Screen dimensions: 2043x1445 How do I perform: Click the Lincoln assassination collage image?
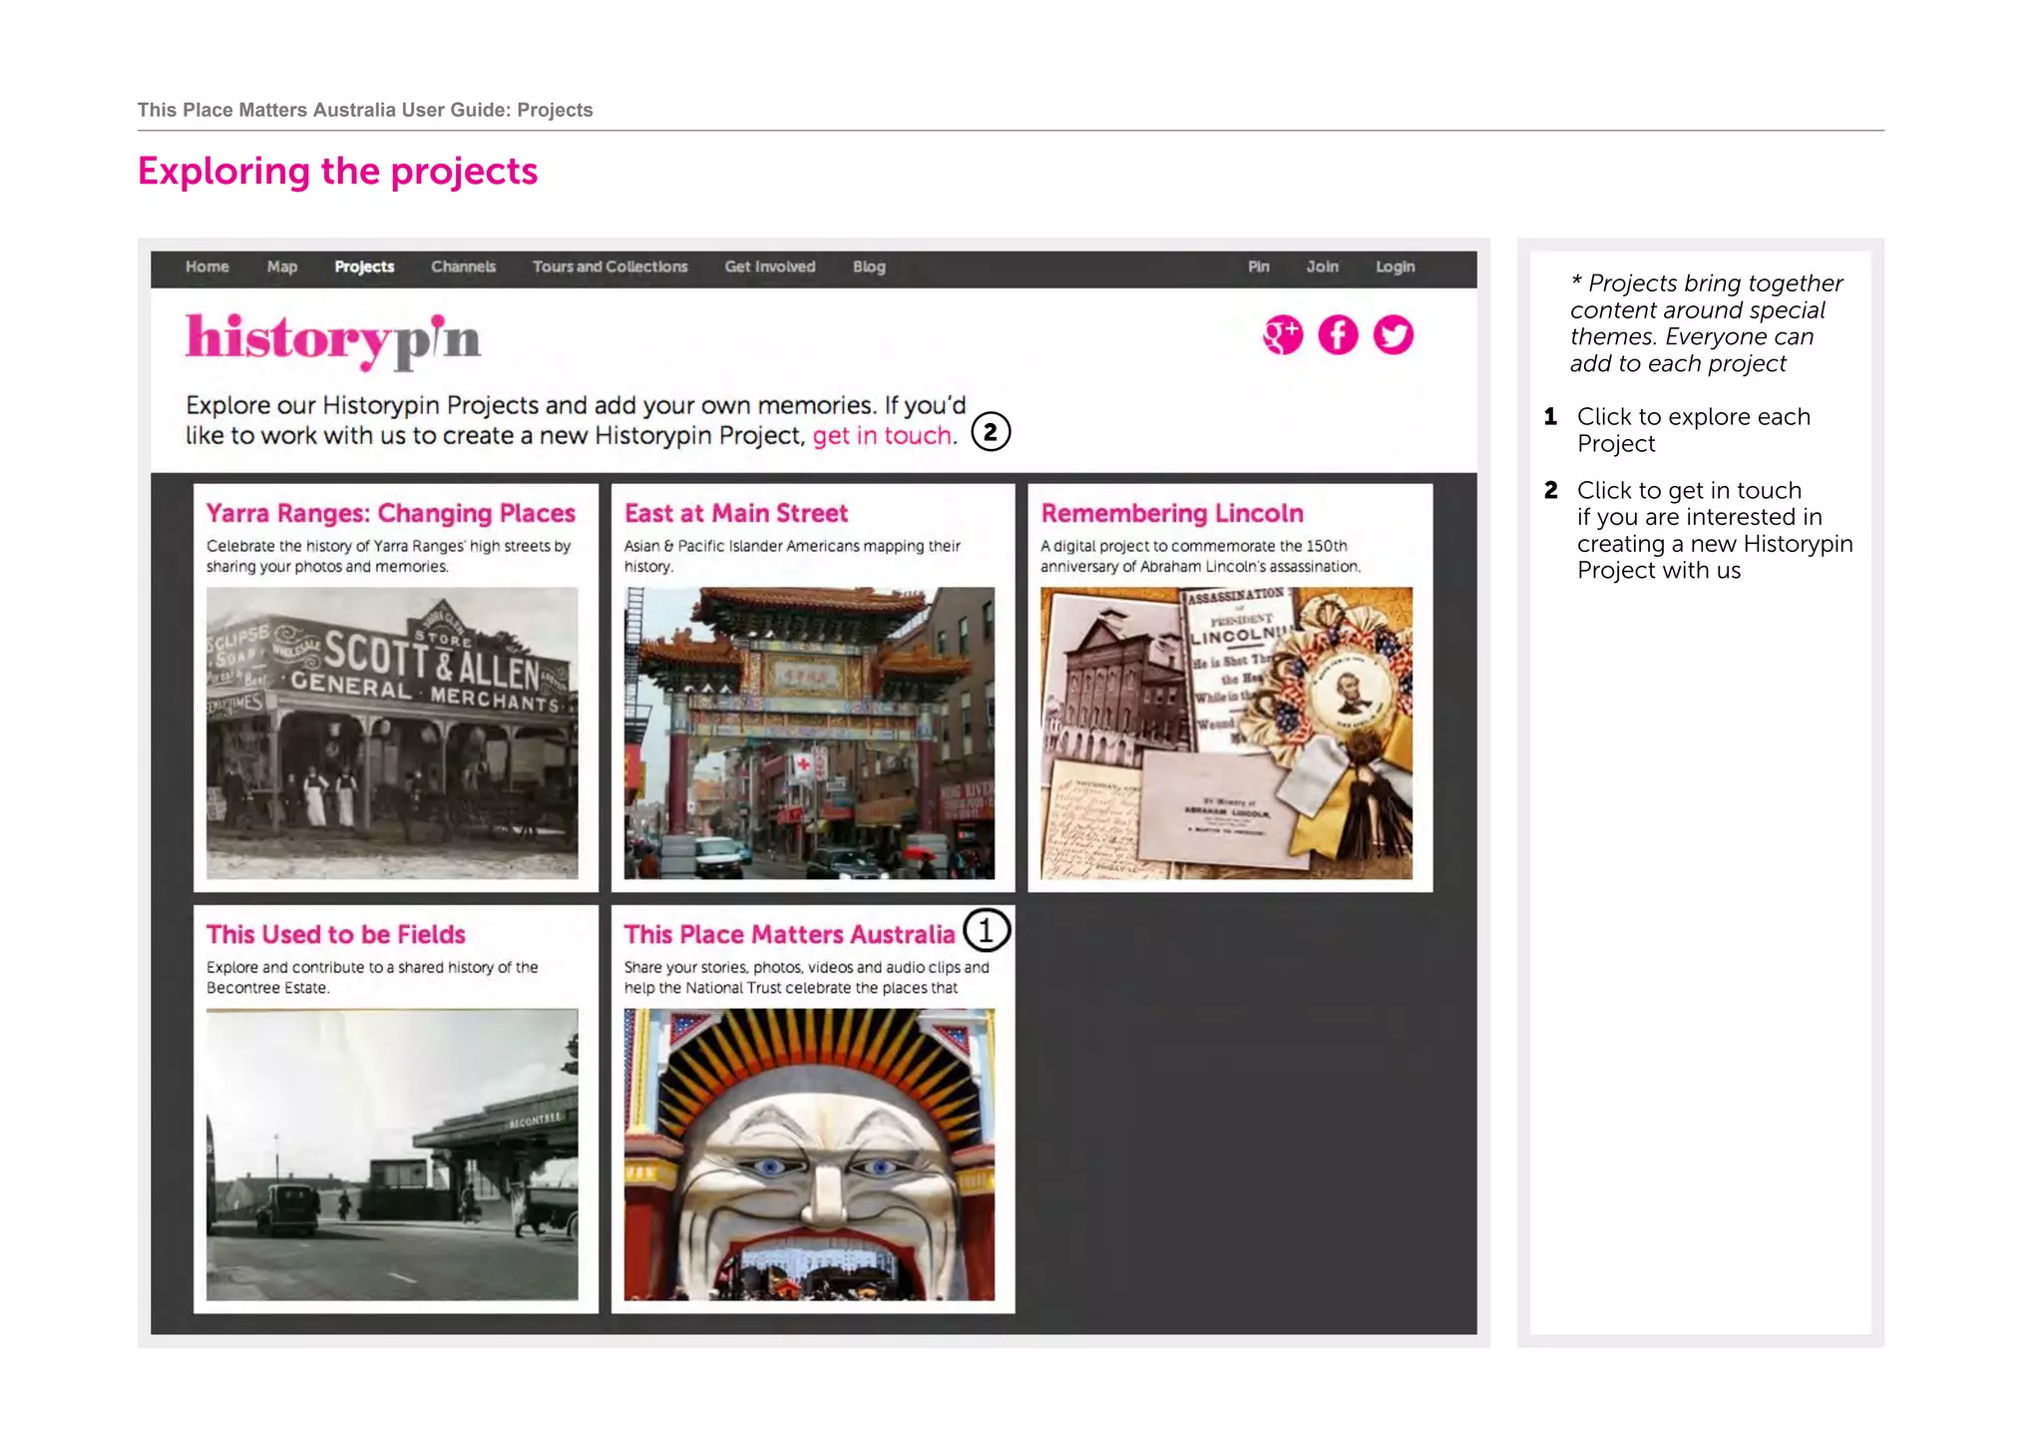coord(1226,733)
